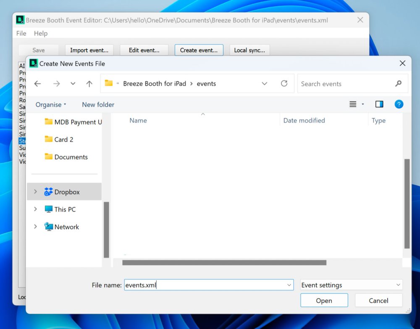Click Edit event... in Event Editor

point(144,50)
